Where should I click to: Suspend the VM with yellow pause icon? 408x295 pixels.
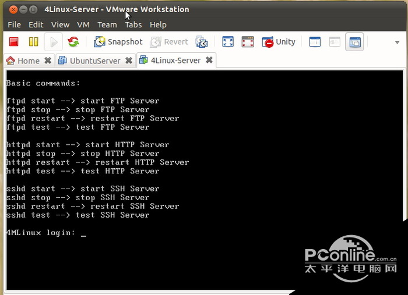(x=33, y=42)
